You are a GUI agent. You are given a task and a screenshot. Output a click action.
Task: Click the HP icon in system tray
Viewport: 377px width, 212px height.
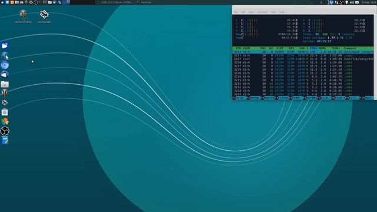(331, 2)
